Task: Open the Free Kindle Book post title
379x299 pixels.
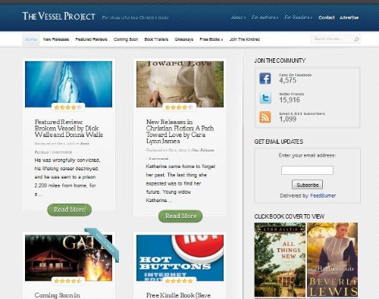Action: click(x=178, y=295)
